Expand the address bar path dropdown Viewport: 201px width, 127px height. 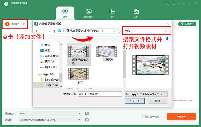[115, 31]
